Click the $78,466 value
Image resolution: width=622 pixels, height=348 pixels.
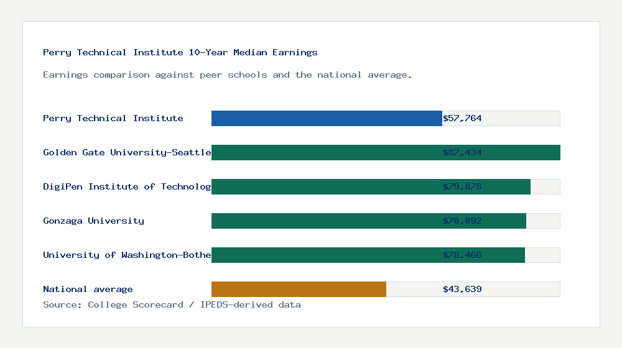[x=462, y=255]
